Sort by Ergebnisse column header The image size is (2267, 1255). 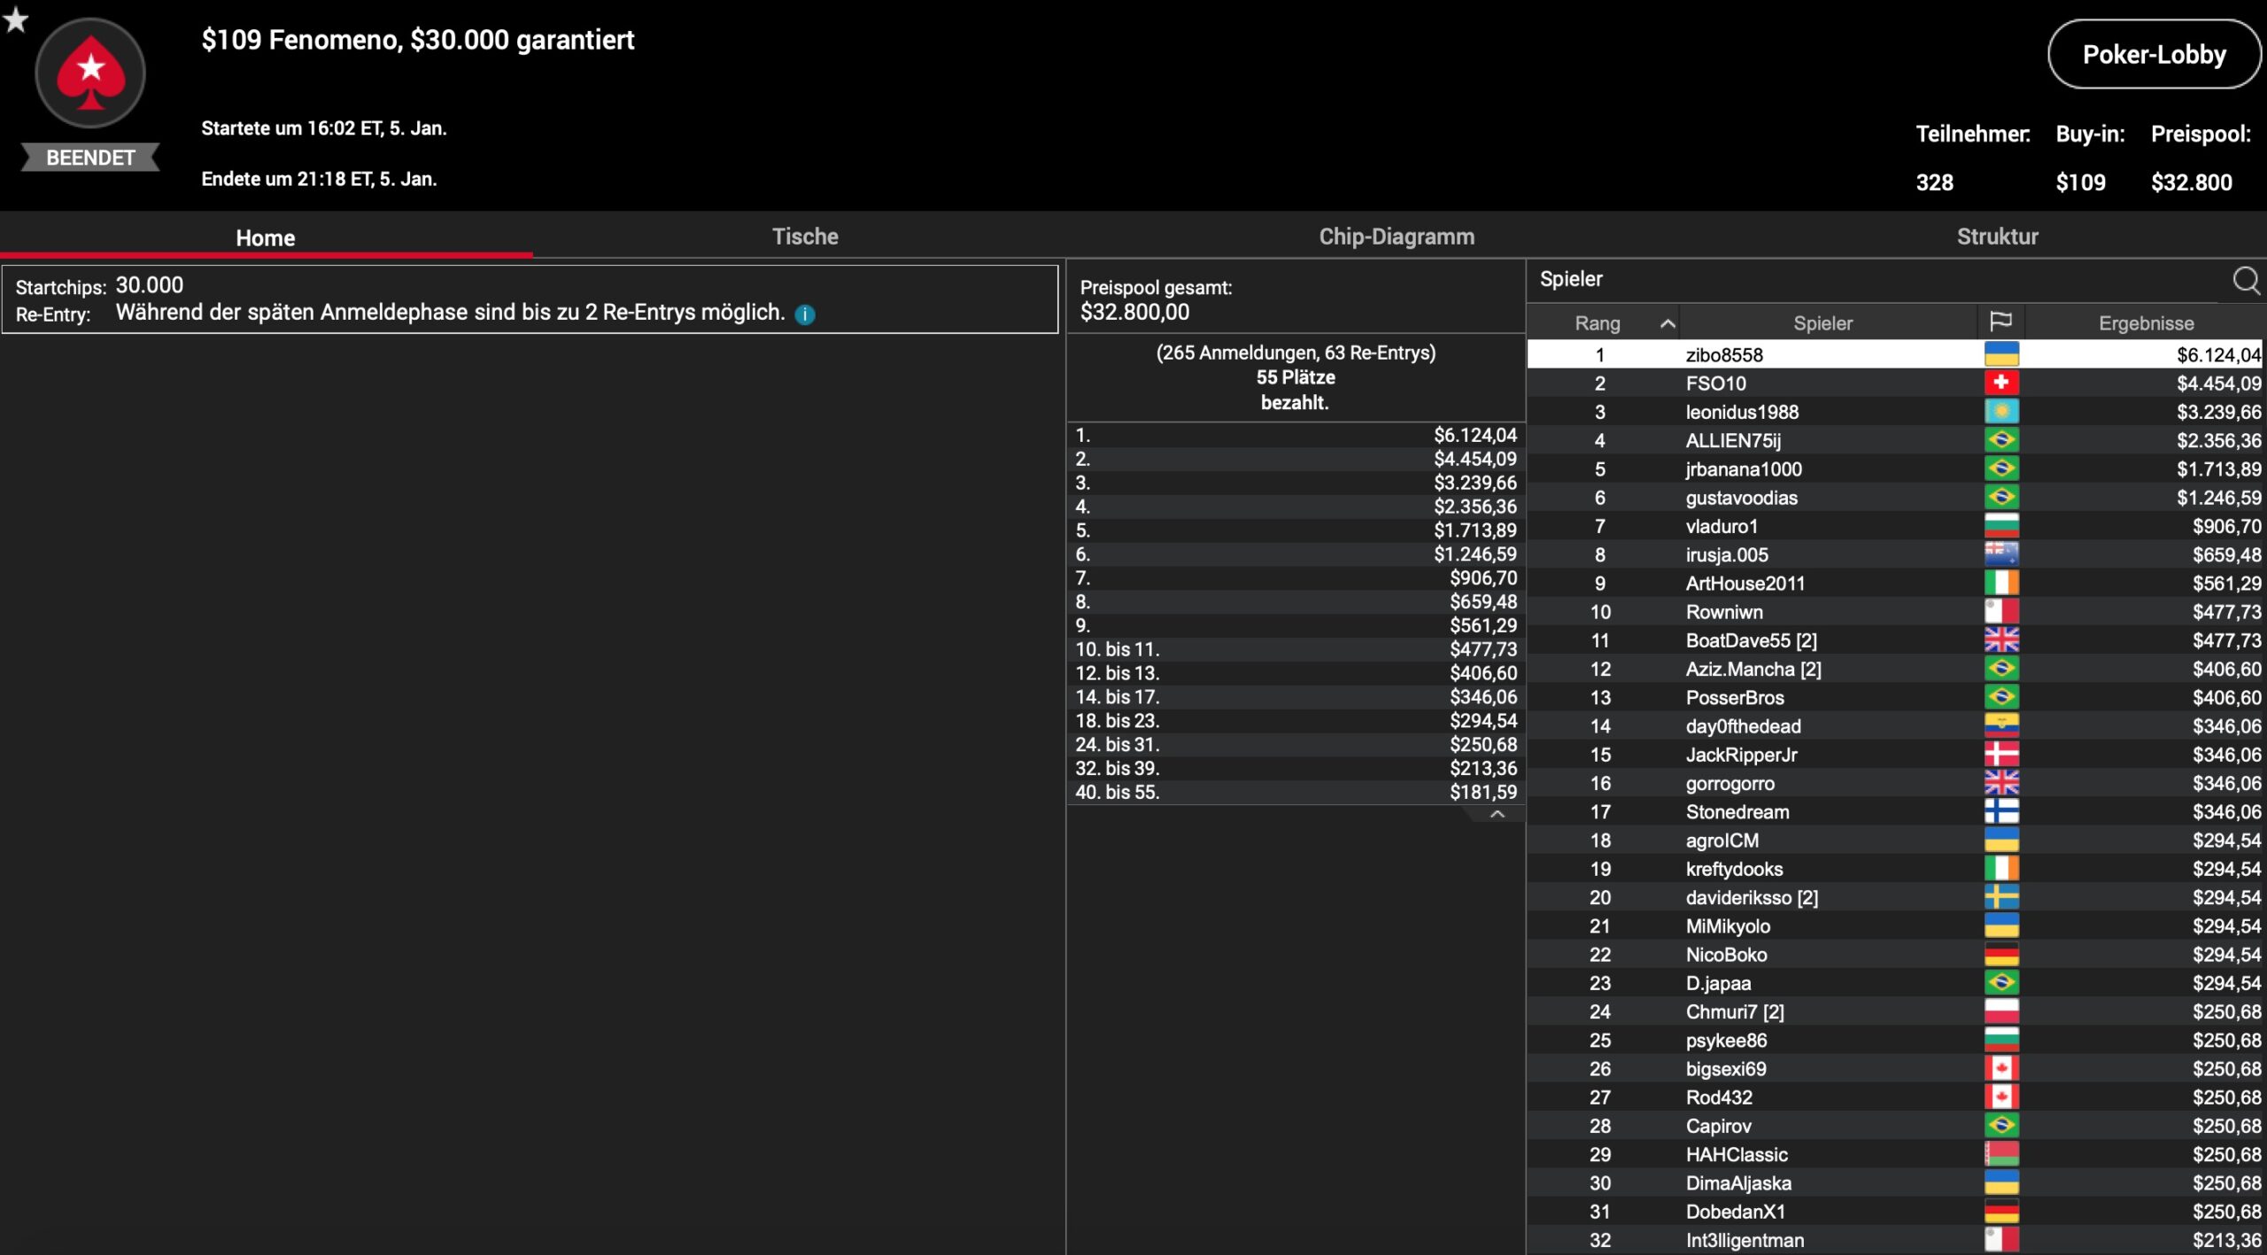(2145, 323)
